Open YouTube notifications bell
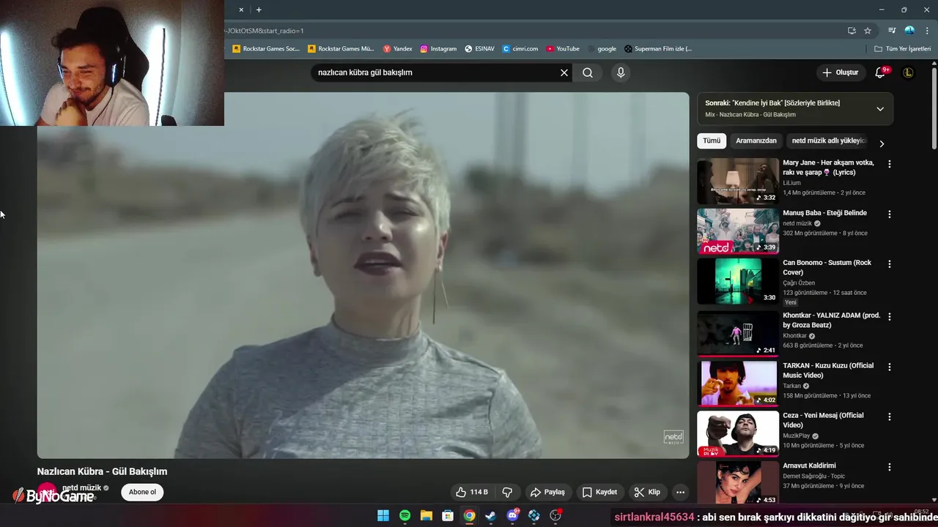The height and width of the screenshot is (527, 938). point(881,72)
